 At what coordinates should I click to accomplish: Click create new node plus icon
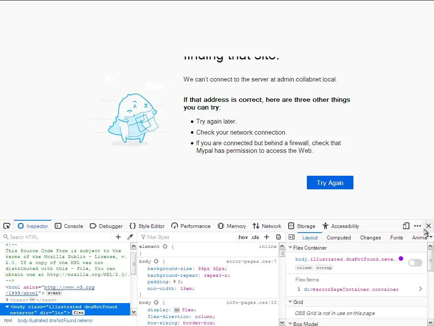118,237
